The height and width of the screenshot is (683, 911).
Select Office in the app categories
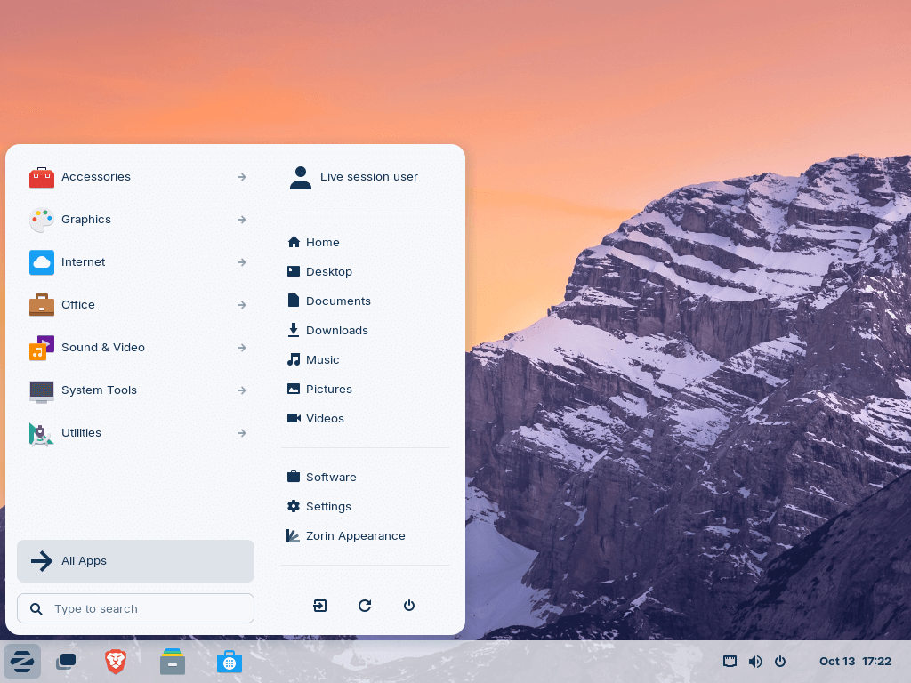(135, 305)
